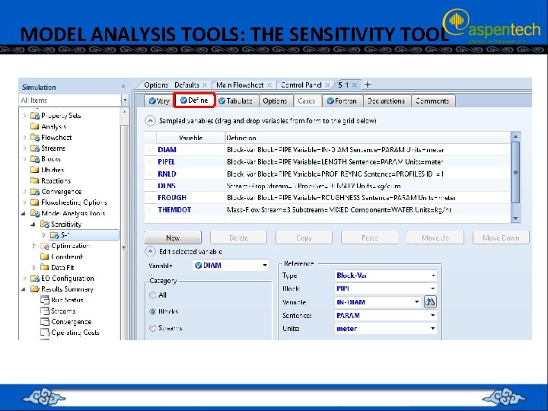Switch to the Tabulate tab

click(235, 101)
